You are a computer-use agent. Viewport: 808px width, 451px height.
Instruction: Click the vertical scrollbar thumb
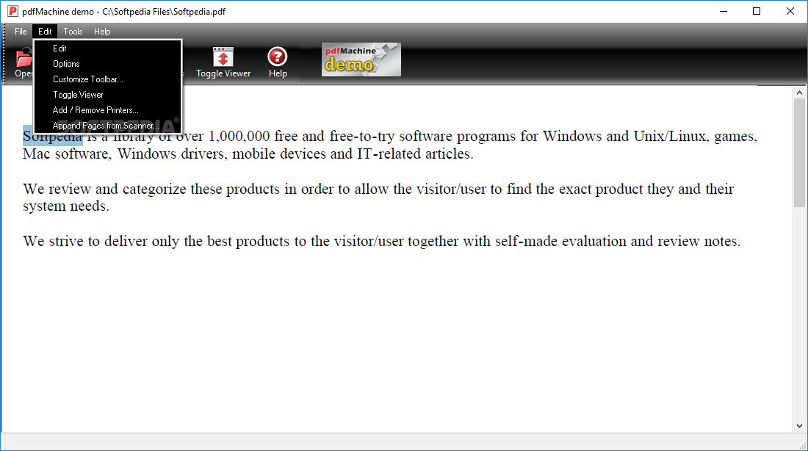[799, 153]
